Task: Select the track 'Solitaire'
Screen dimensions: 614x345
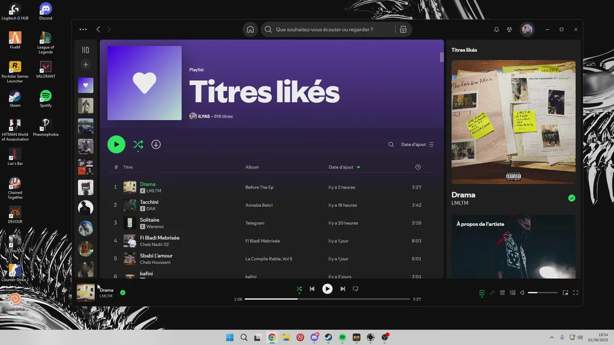Action: click(150, 220)
